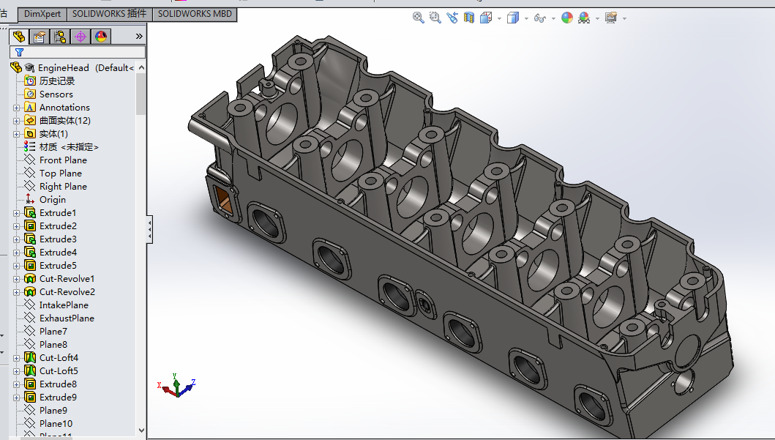
Task: Expand the Extrude1 feature node
Action: click(x=16, y=213)
